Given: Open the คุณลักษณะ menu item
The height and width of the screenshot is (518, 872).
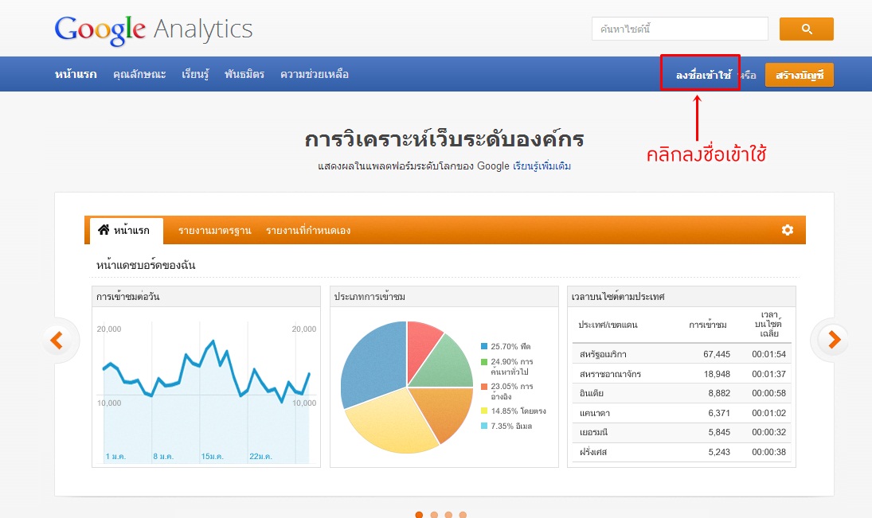Looking at the screenshot, I should [139, 74].
